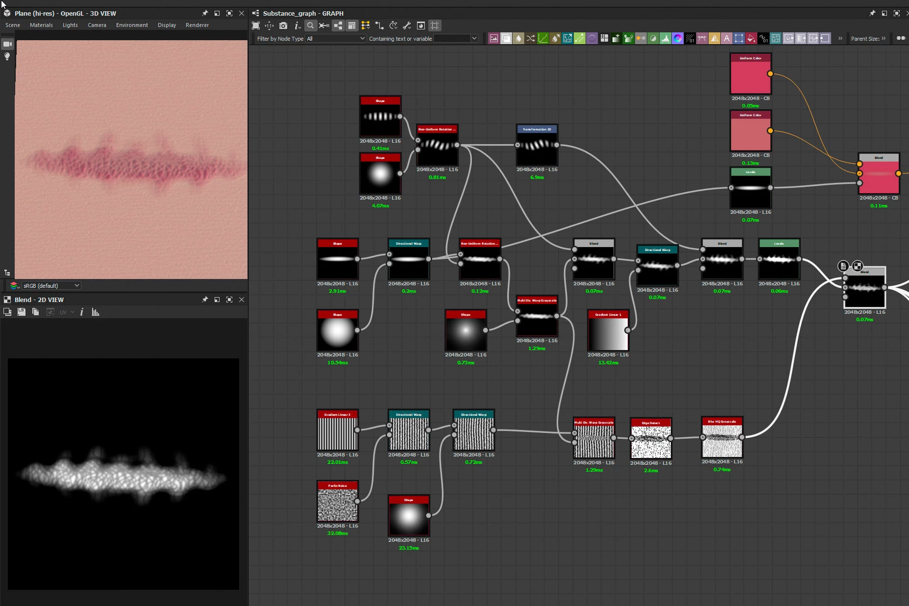This screenshot has height=606, width=909.
Task: Select the second Uniform Color pink node
Action: [x=750, y=131]
